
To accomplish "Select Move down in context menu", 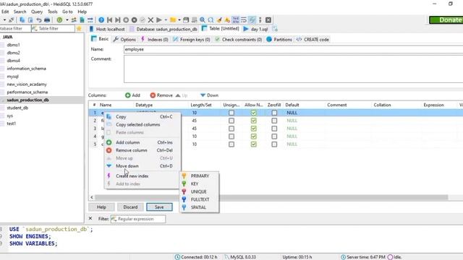I will (x=142, y=166).
